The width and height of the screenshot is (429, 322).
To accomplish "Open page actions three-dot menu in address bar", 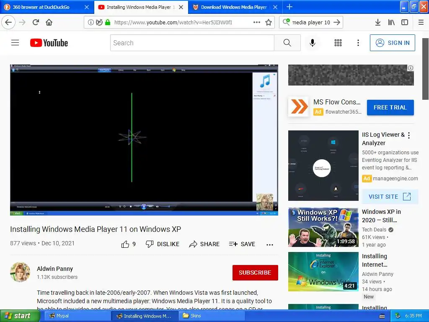I will (x=257, y=22).
